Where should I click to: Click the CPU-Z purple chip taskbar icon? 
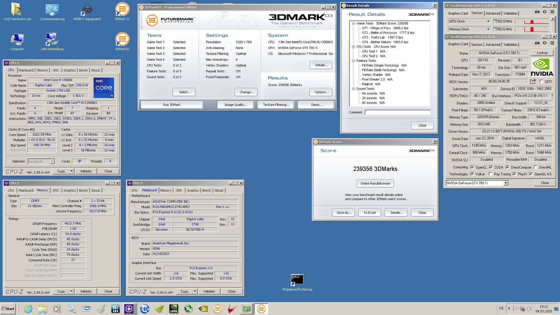pos(129,309)
